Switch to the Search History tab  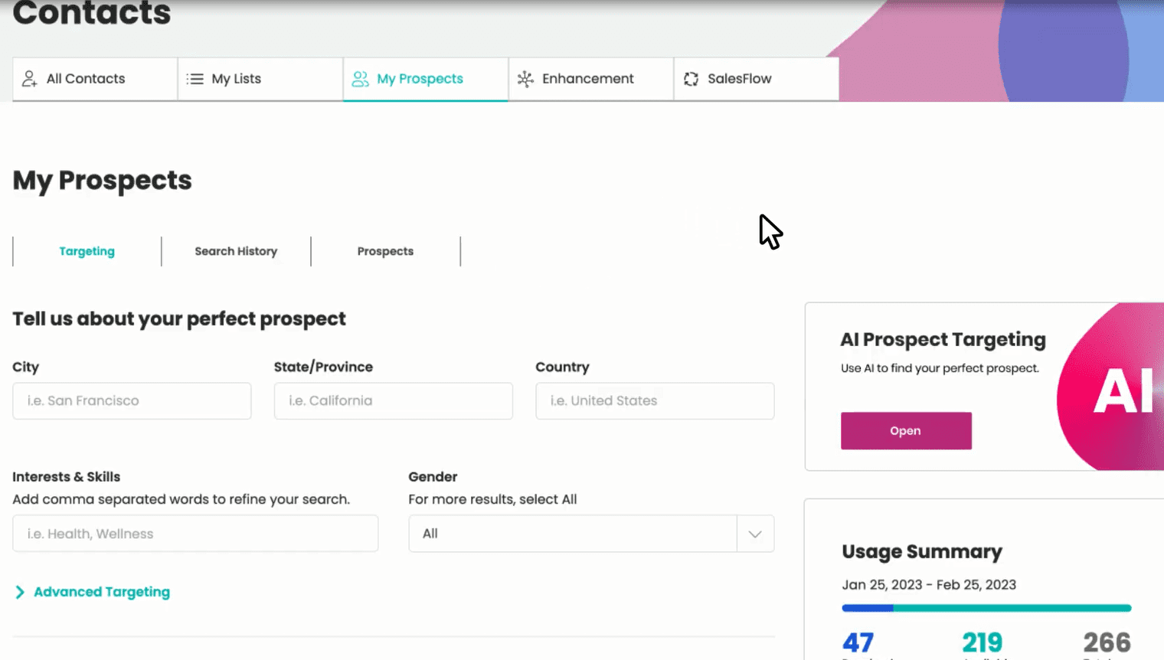(236, 251)
